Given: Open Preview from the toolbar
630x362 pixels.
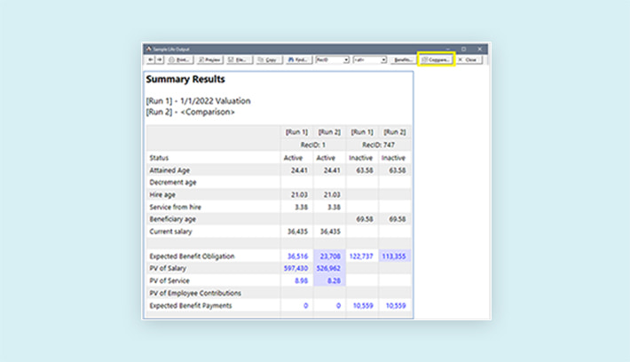Looking at the screenshot, I should (x=209, y=59).
